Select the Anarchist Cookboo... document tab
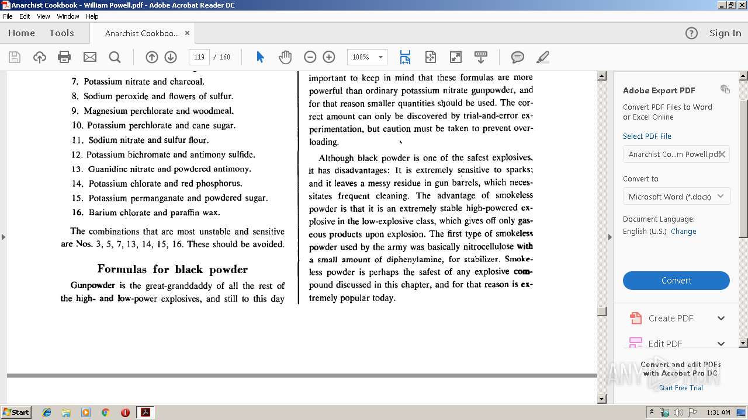748x420 pixels. (142, 33)
